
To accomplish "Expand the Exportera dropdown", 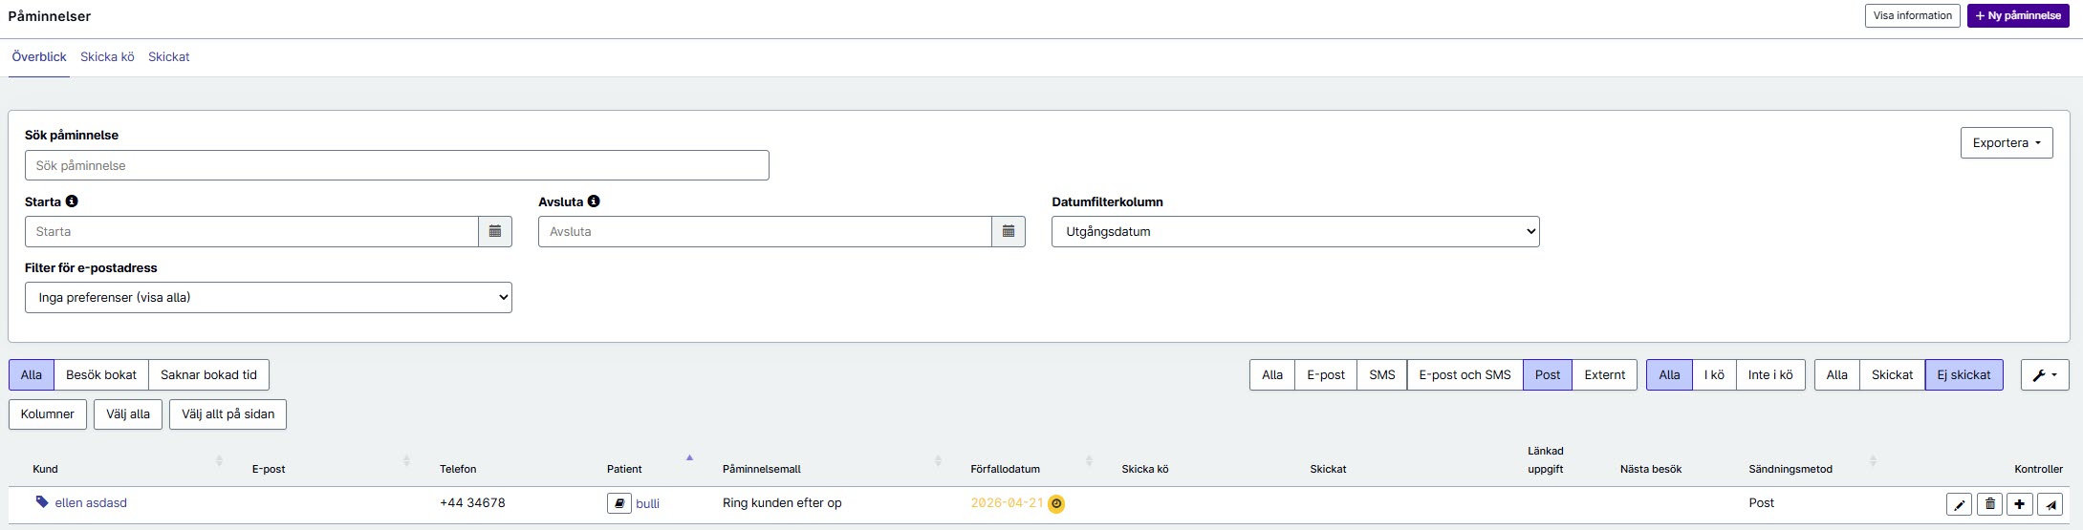I will pos(2007,142).
